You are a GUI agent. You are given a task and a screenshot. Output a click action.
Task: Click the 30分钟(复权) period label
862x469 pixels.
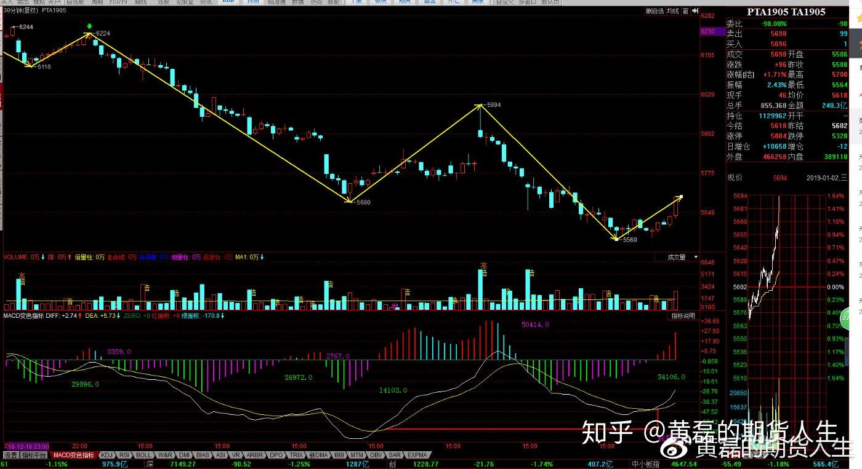click(21, 10)
